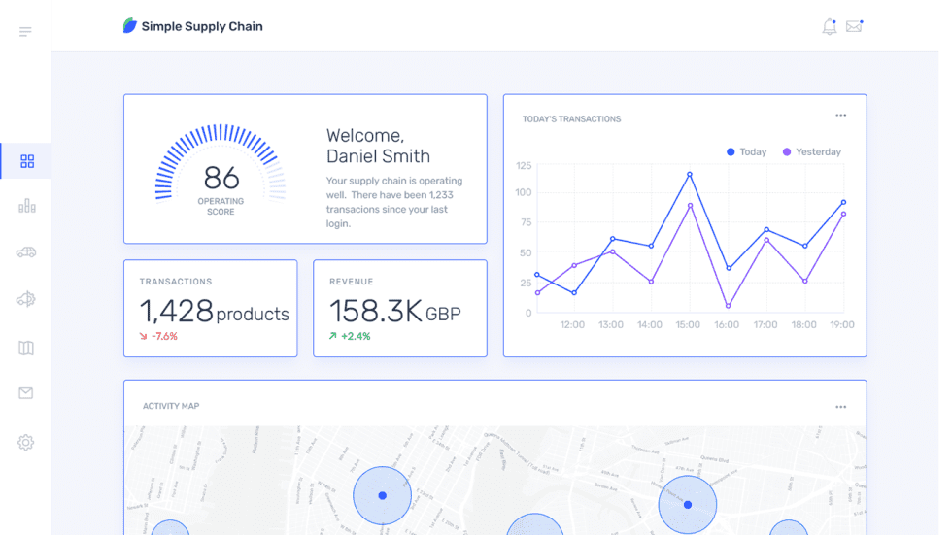Expand Activity Map options menu
The height and width of the screenshot is (535, 952).
tap(840, 407)
